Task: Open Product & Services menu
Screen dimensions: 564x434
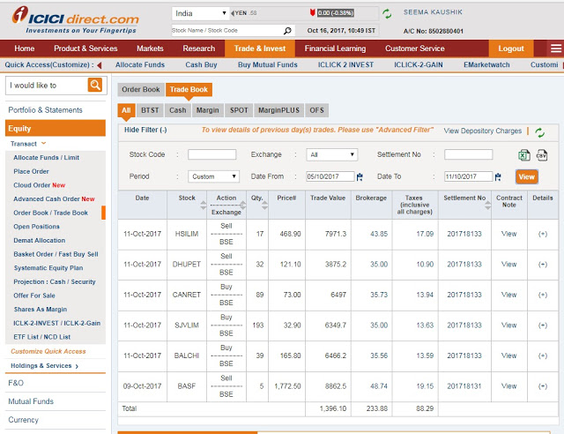Action: click(x=85, y=49)
